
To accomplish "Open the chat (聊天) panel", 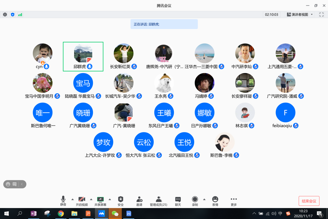I will point(178,201).
